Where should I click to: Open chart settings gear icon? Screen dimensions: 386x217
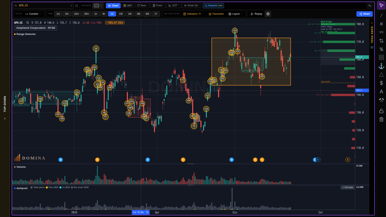click(x=268, y=14)
